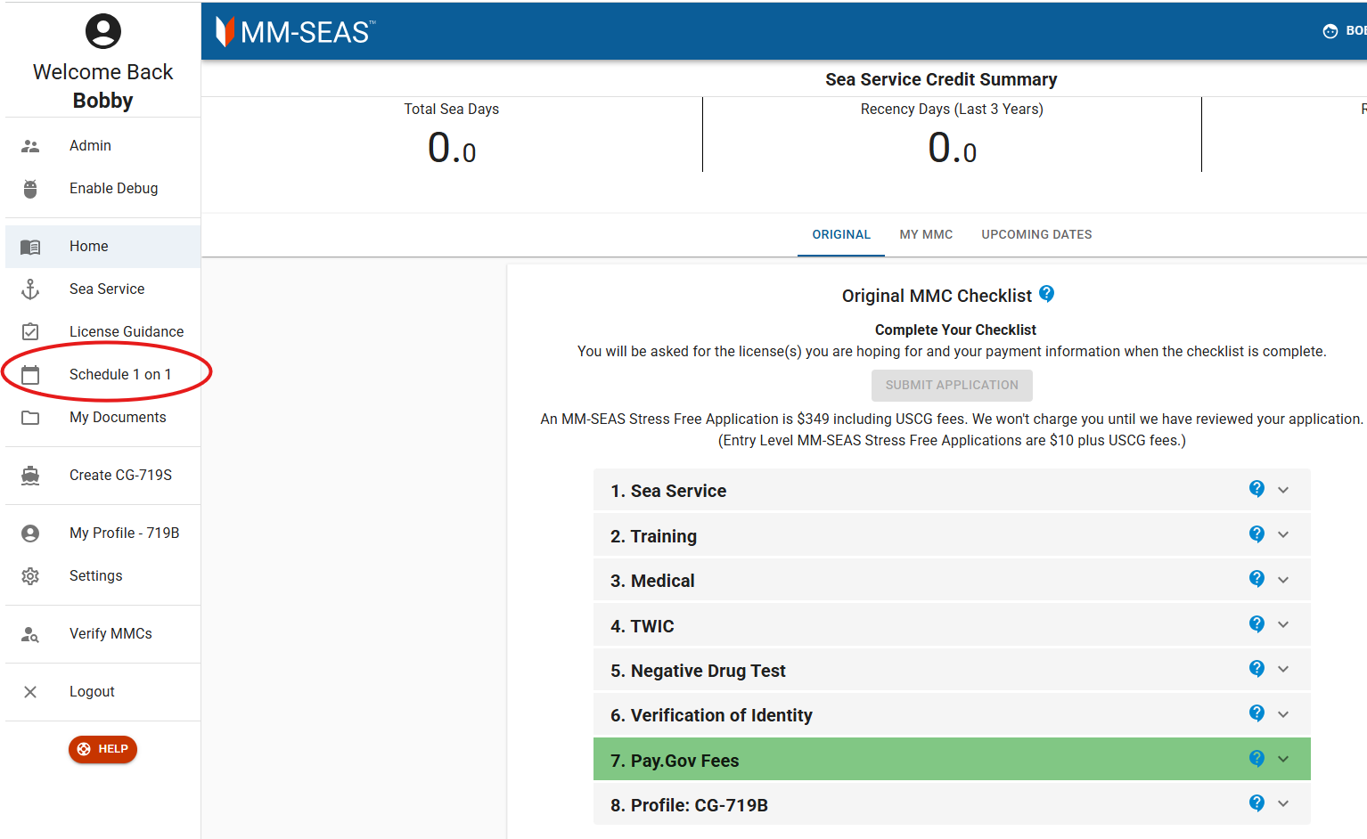The height and width of the screenshot is (839, 1367).
Task: Click the Verify MMCs search-person icon
Action: click(x=30, y=634)
